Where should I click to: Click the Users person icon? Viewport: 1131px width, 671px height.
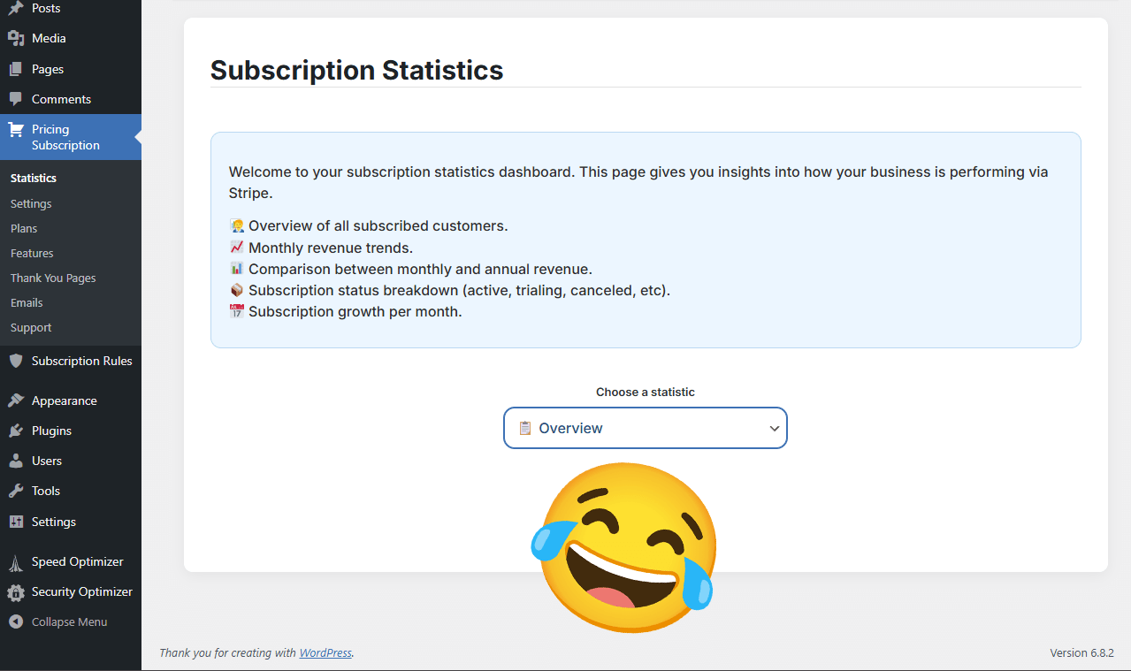pyautogui.click(x=16, y=461)
